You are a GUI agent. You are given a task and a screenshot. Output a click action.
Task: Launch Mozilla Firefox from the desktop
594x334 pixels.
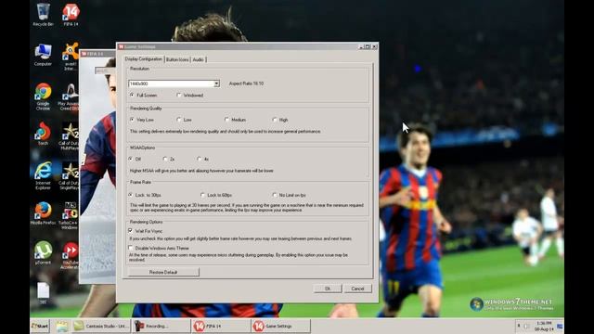tap(43, 212)
